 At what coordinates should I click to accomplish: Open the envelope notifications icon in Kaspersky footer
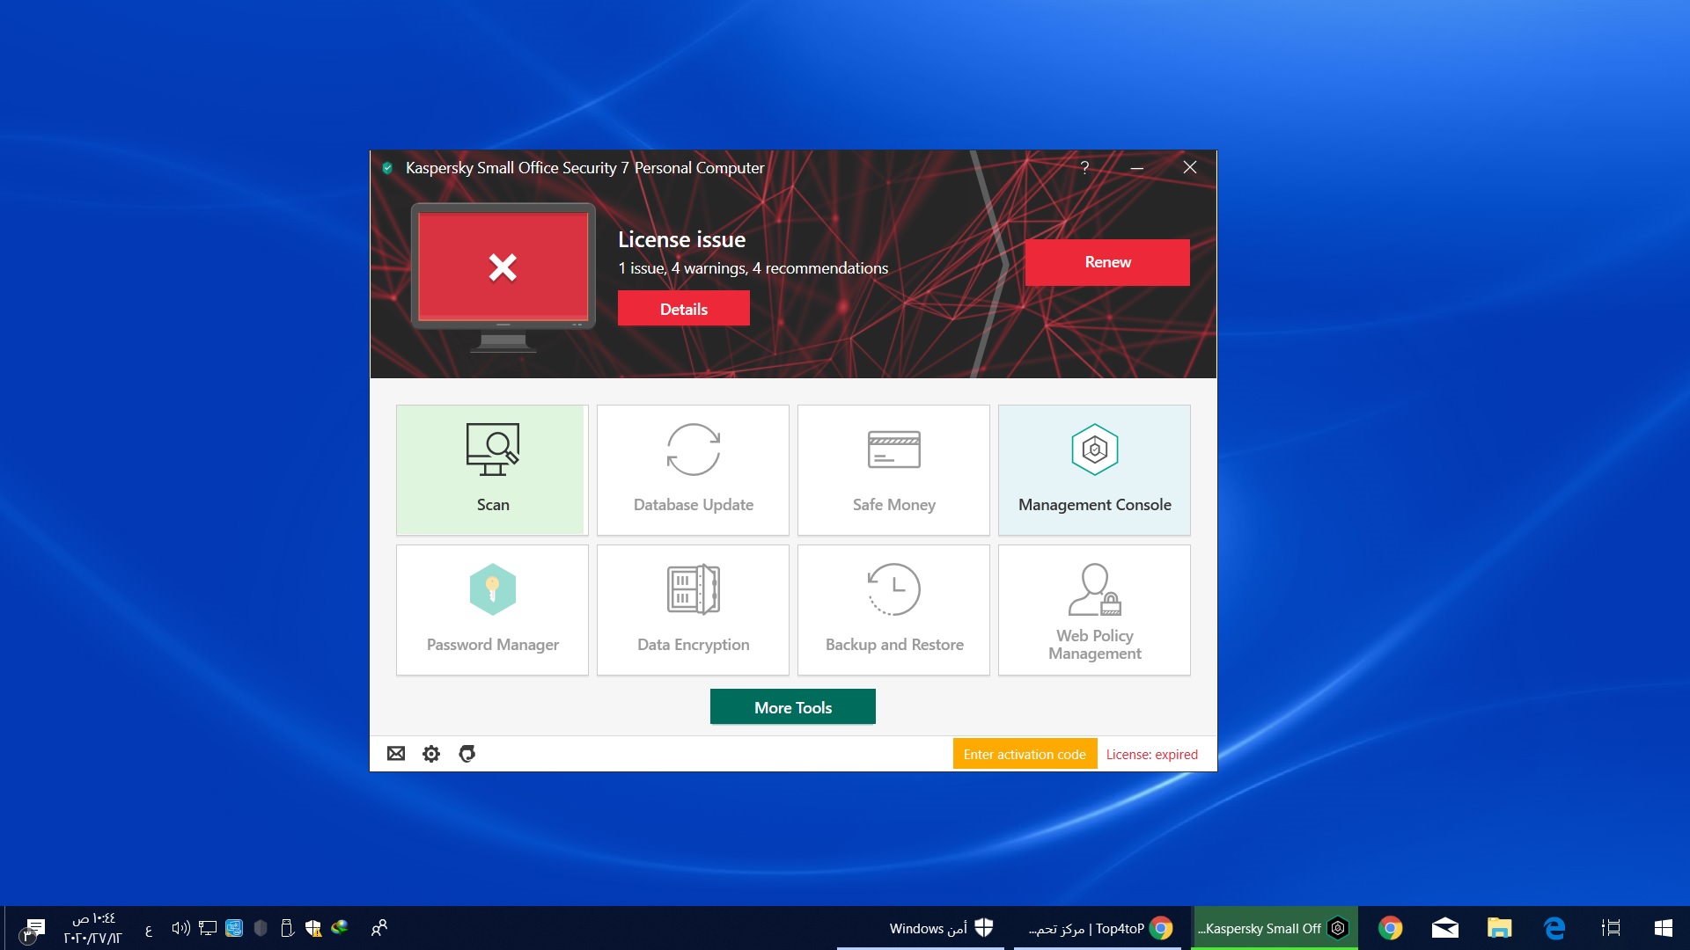point(396,753)
